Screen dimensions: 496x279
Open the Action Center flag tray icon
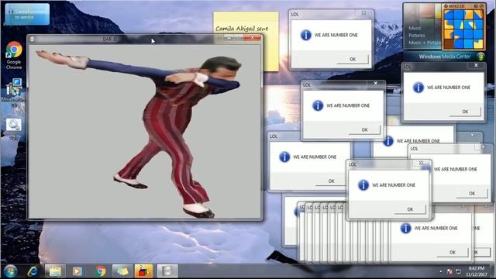(449, 271)
